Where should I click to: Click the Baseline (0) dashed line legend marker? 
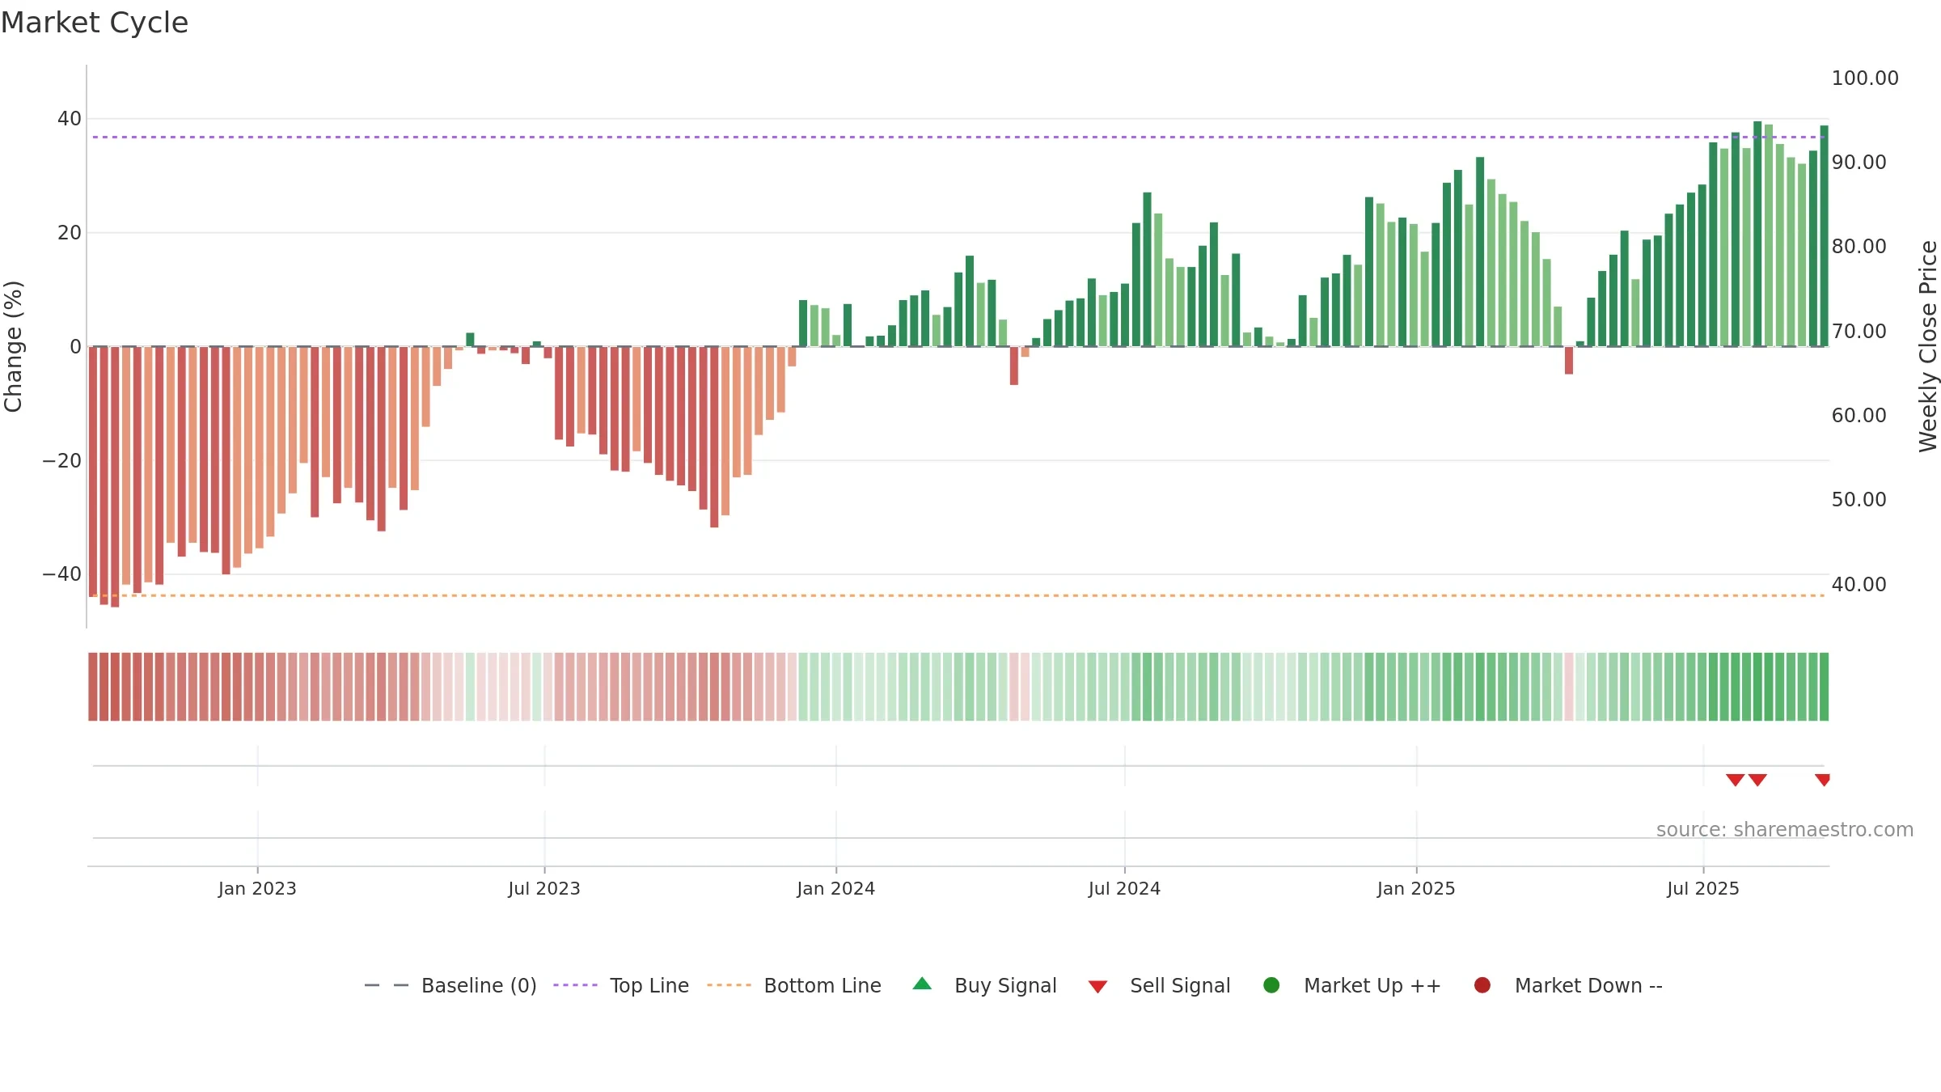(387, 985)
